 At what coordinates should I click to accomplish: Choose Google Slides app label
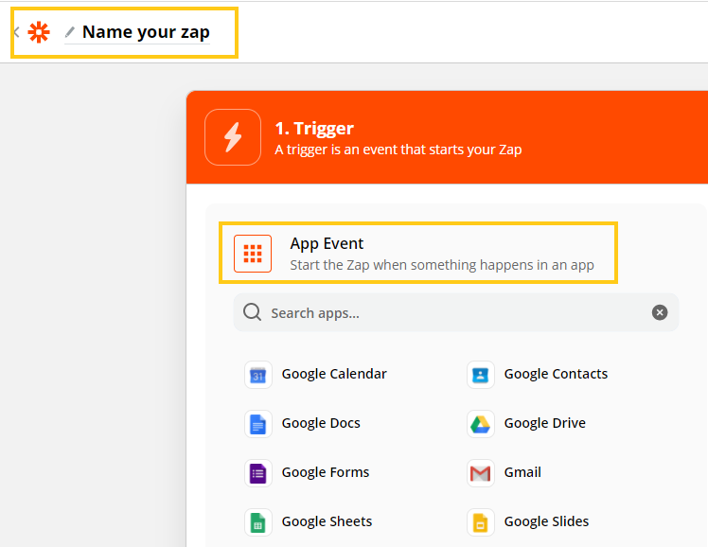546,521
